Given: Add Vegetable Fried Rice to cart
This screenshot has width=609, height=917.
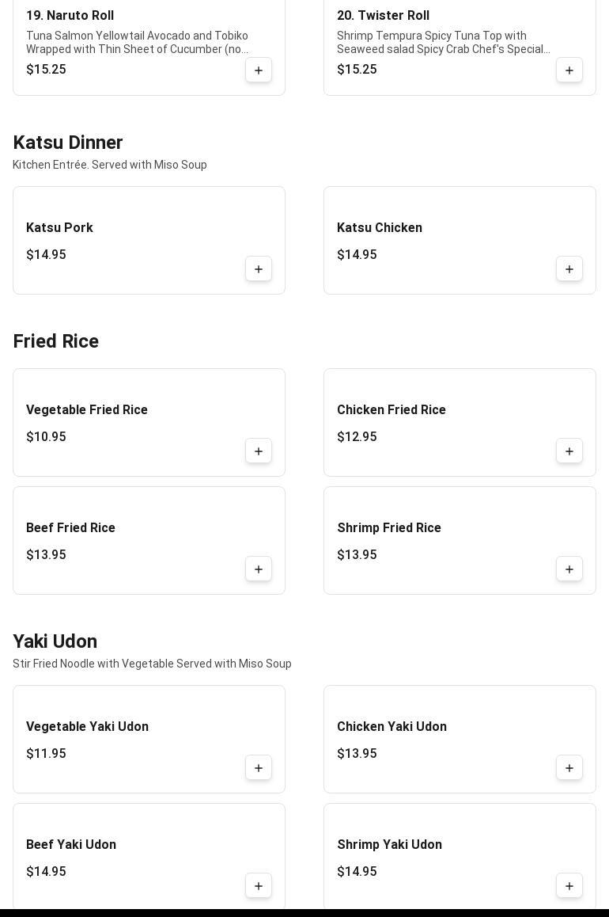Looking at the screenshot, I should tap(259, 451).
